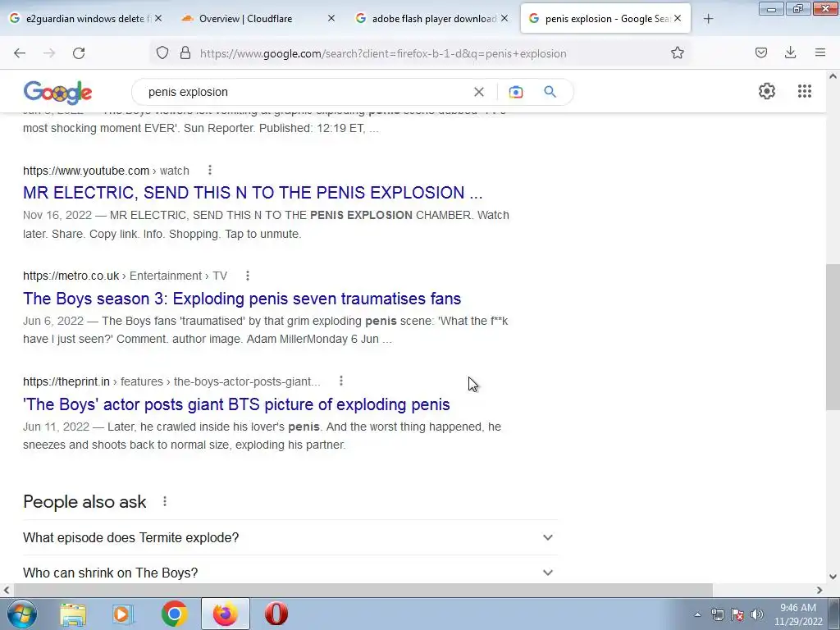The height and width of the screenshot is (630, 840).
Task: Search by image with the camera icon
Action: [x=515, y=92]
